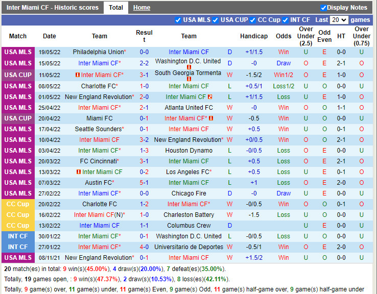Uncheck the USA CUP filter checkbox

[215, 20]
